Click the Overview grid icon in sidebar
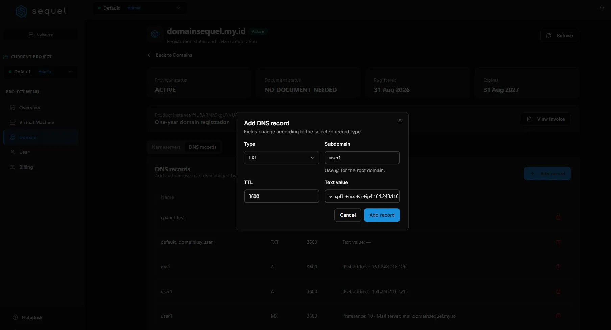This screenshot has height=330, width=611. [13, 108]
